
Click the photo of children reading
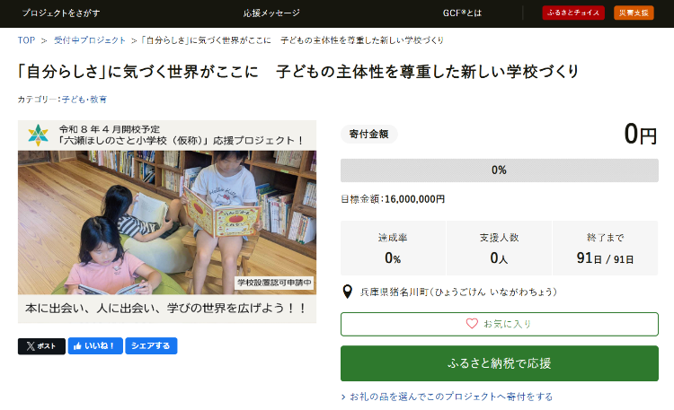coord(167,222)
